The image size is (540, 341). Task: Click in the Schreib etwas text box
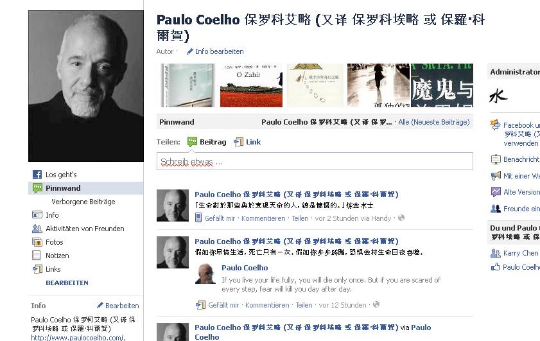[x=315, y=161]
